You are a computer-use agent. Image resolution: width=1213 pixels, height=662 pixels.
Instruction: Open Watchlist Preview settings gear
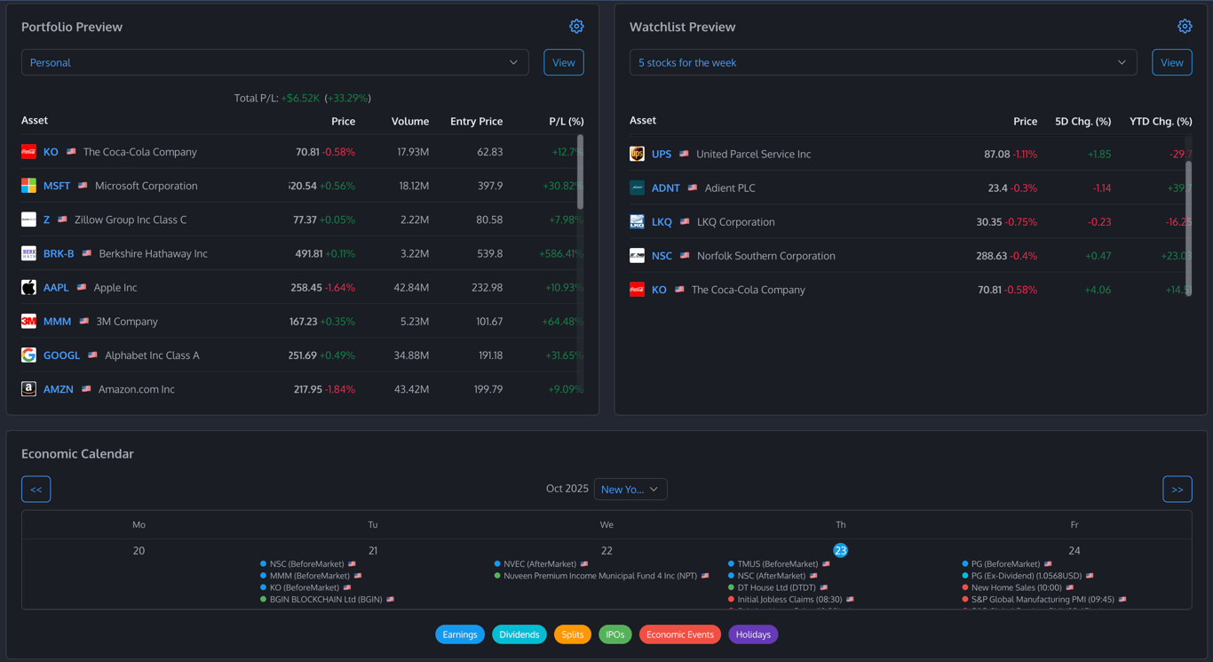[x=1185, y=27]
